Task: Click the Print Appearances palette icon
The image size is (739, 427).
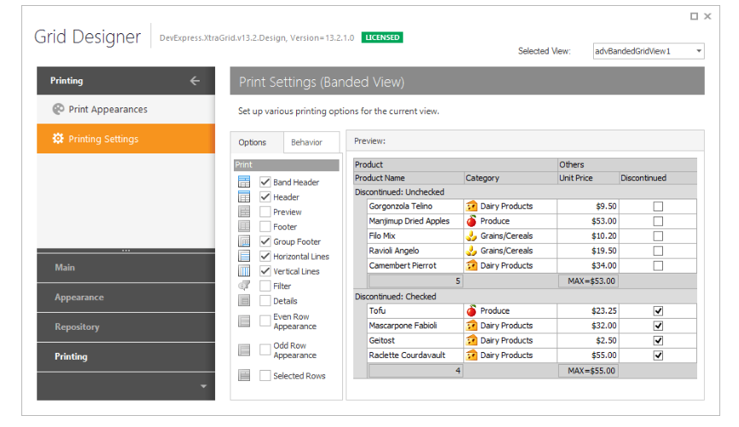Action: tap(58, 109)
